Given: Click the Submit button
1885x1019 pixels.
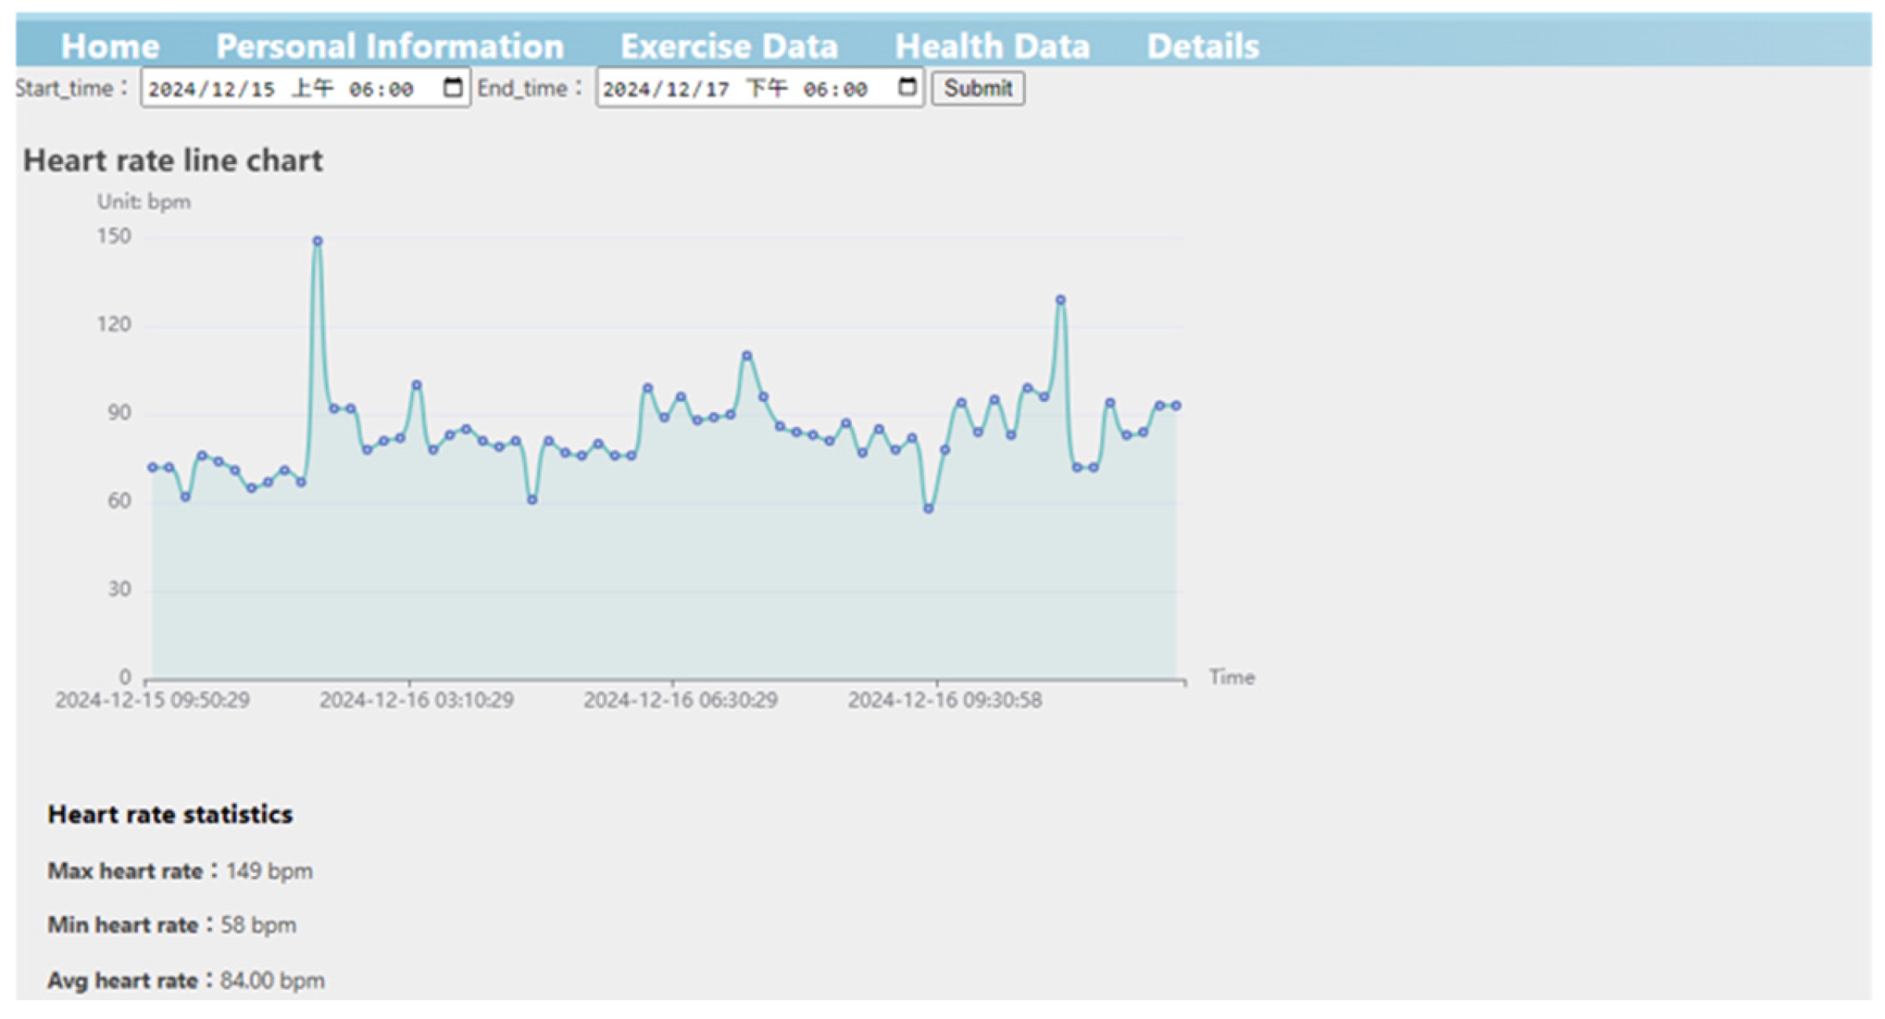Looking at the screenshot, I should 977,88.
